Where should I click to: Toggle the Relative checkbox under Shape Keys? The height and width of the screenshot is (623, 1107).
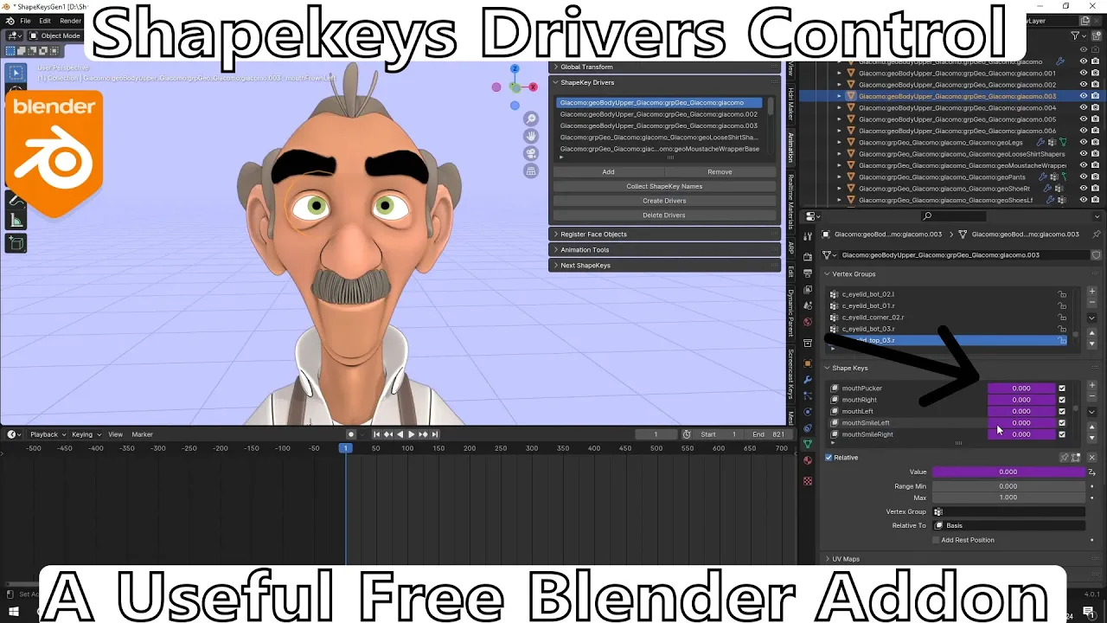829,457
